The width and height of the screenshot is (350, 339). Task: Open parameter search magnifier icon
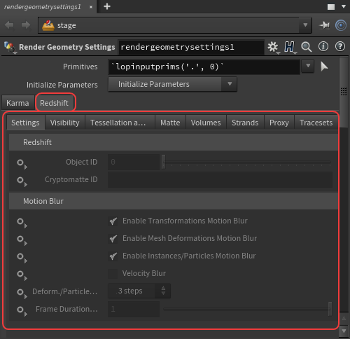(306, 47)
